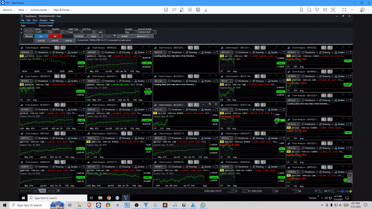Screen dimensions: 372x209
Task: Open TeamViewer Communicate menu
Action: tap(40, 10)
